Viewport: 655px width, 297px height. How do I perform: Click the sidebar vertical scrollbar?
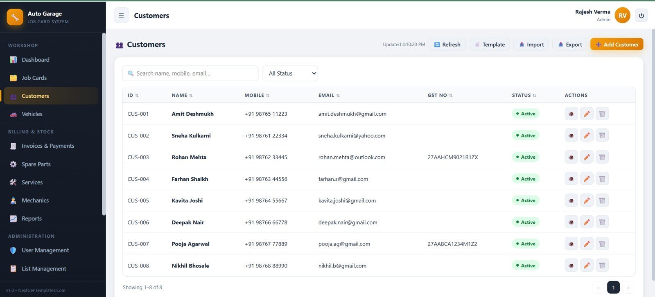point(104,124)
